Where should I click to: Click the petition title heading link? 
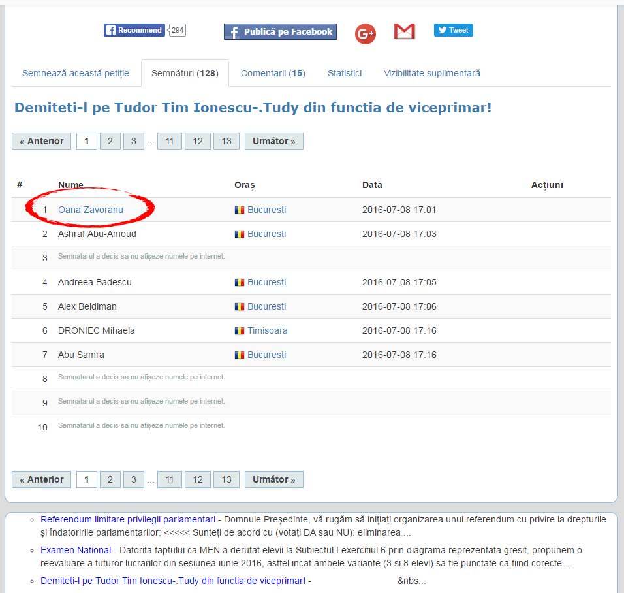[253, 107]
